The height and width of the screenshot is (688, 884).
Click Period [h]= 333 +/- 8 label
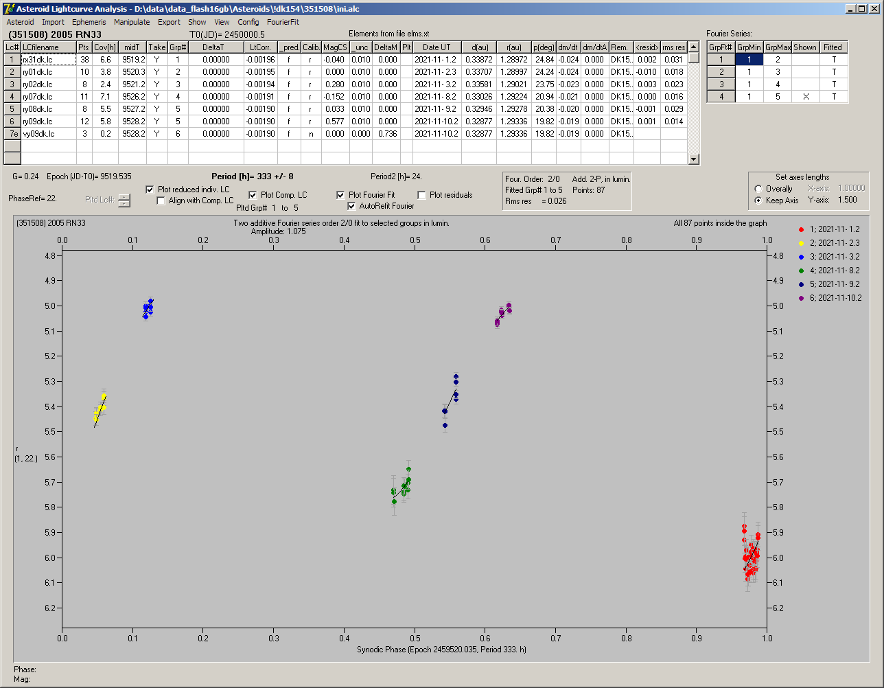(x=253, y=176)
